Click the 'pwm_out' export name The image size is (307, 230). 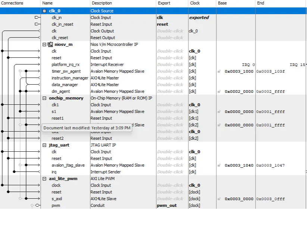(x=167, y=205)
